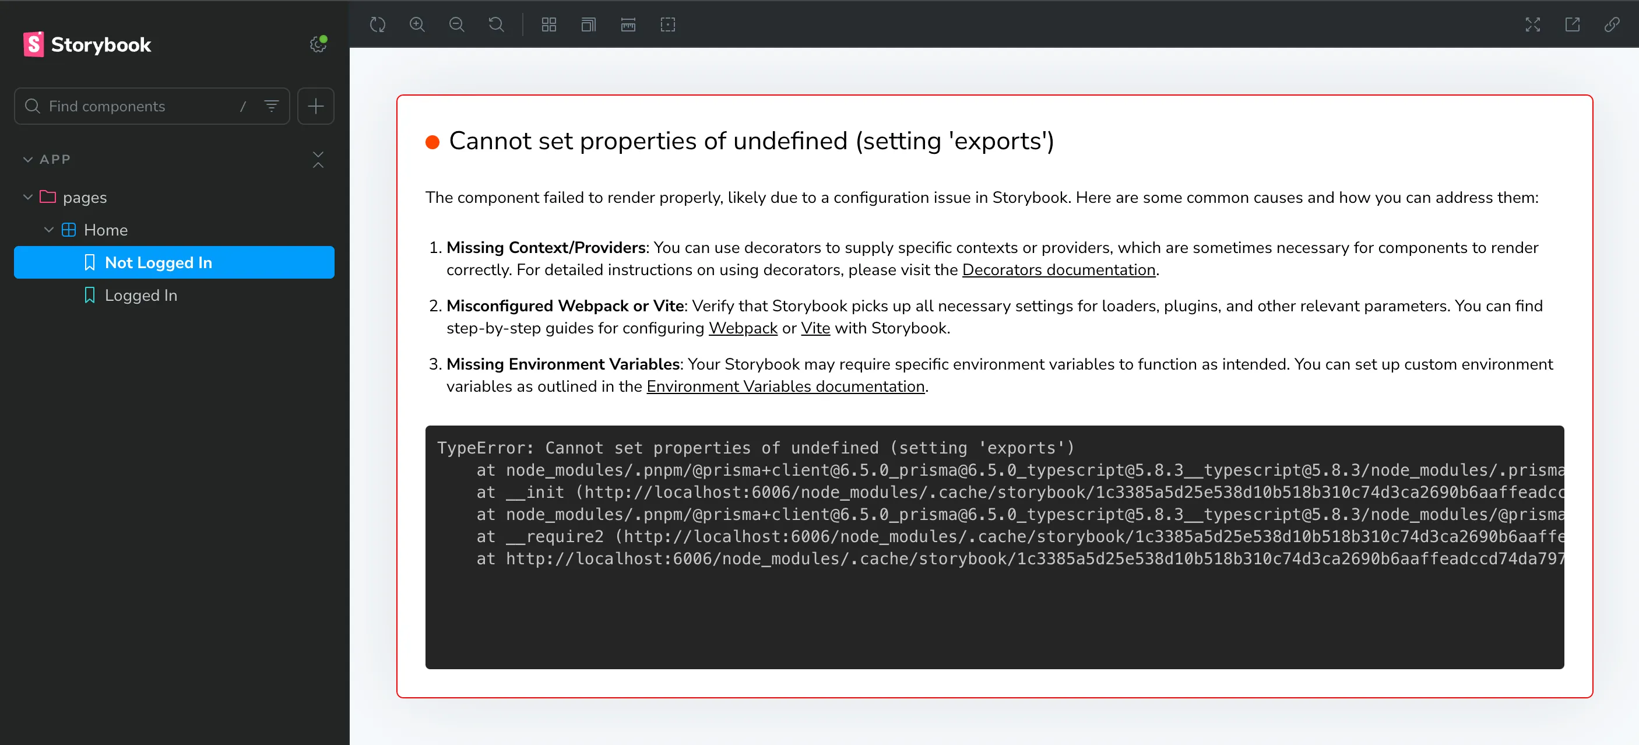The height and width of the screenshot is (745, 1639).
Task: Toggle the grid background view
Action: tap(548, 25)
